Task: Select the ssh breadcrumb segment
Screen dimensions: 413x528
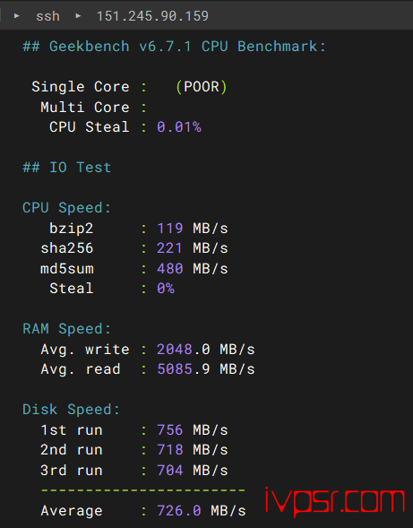Action: click(x=47, y=16)
